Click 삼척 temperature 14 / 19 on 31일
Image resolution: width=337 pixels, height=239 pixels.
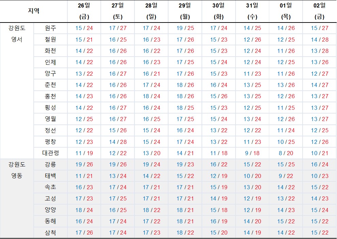[x=252, y=233]
